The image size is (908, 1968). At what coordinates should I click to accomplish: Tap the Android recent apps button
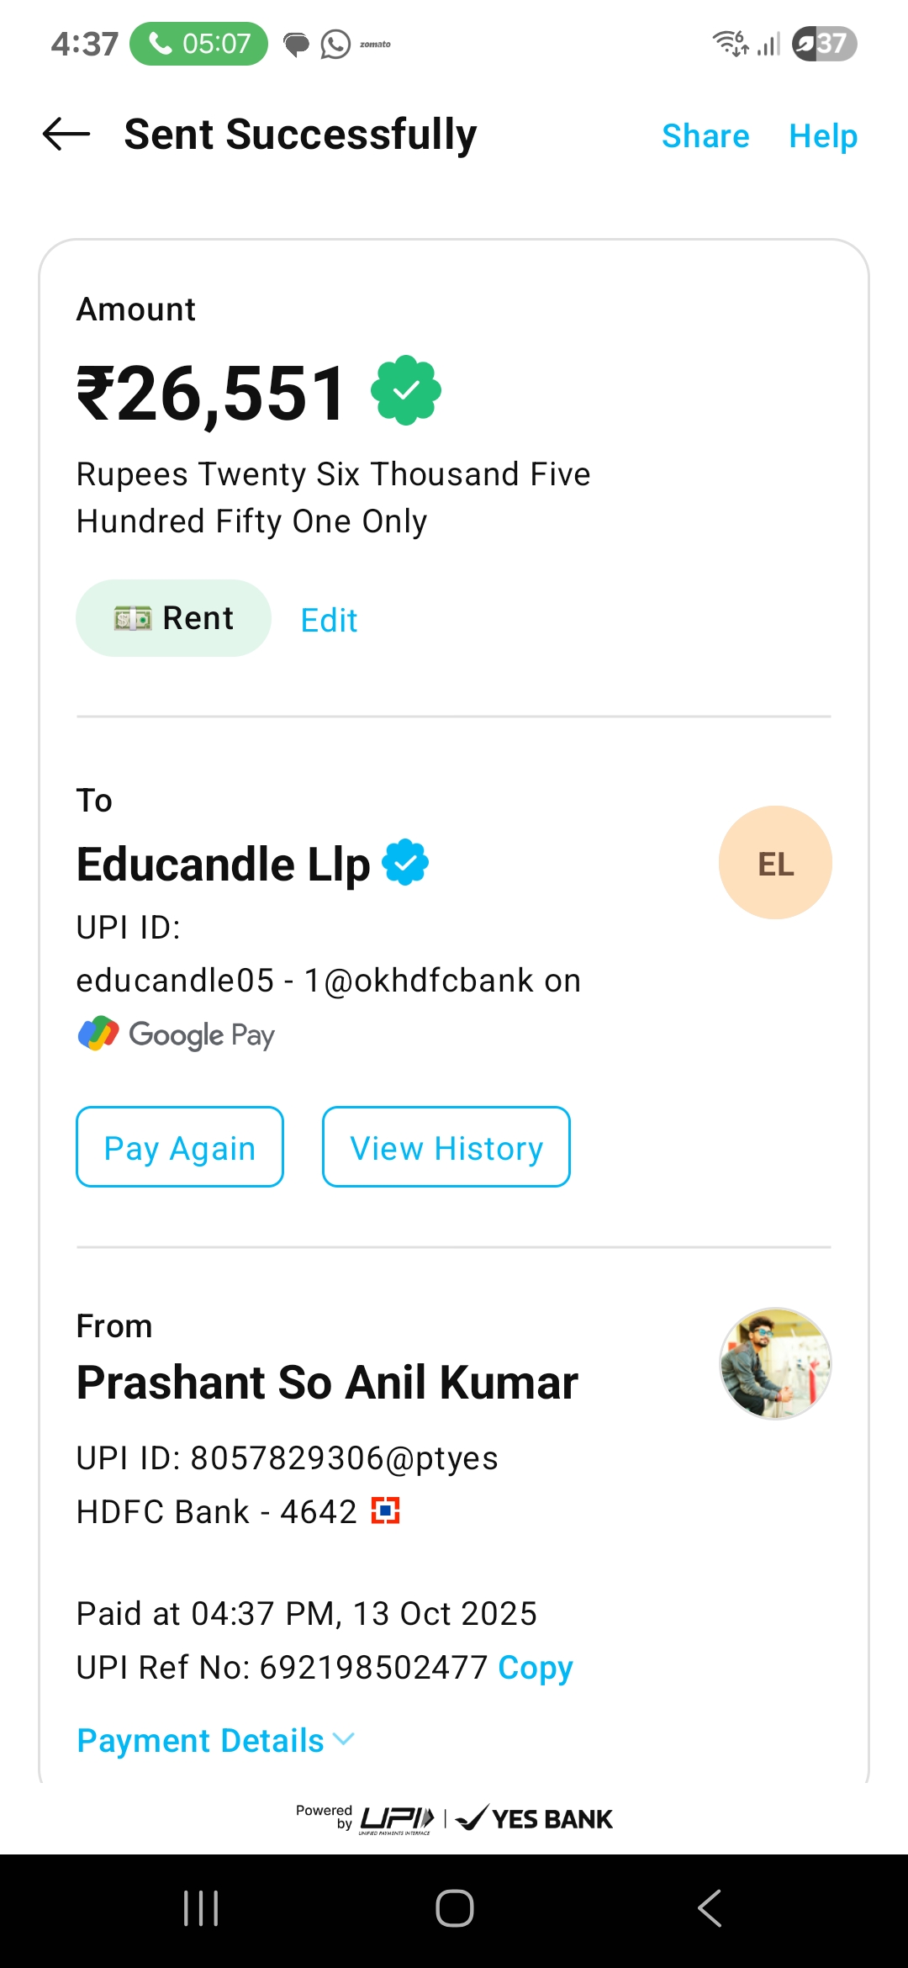[x=201, y=1907]
